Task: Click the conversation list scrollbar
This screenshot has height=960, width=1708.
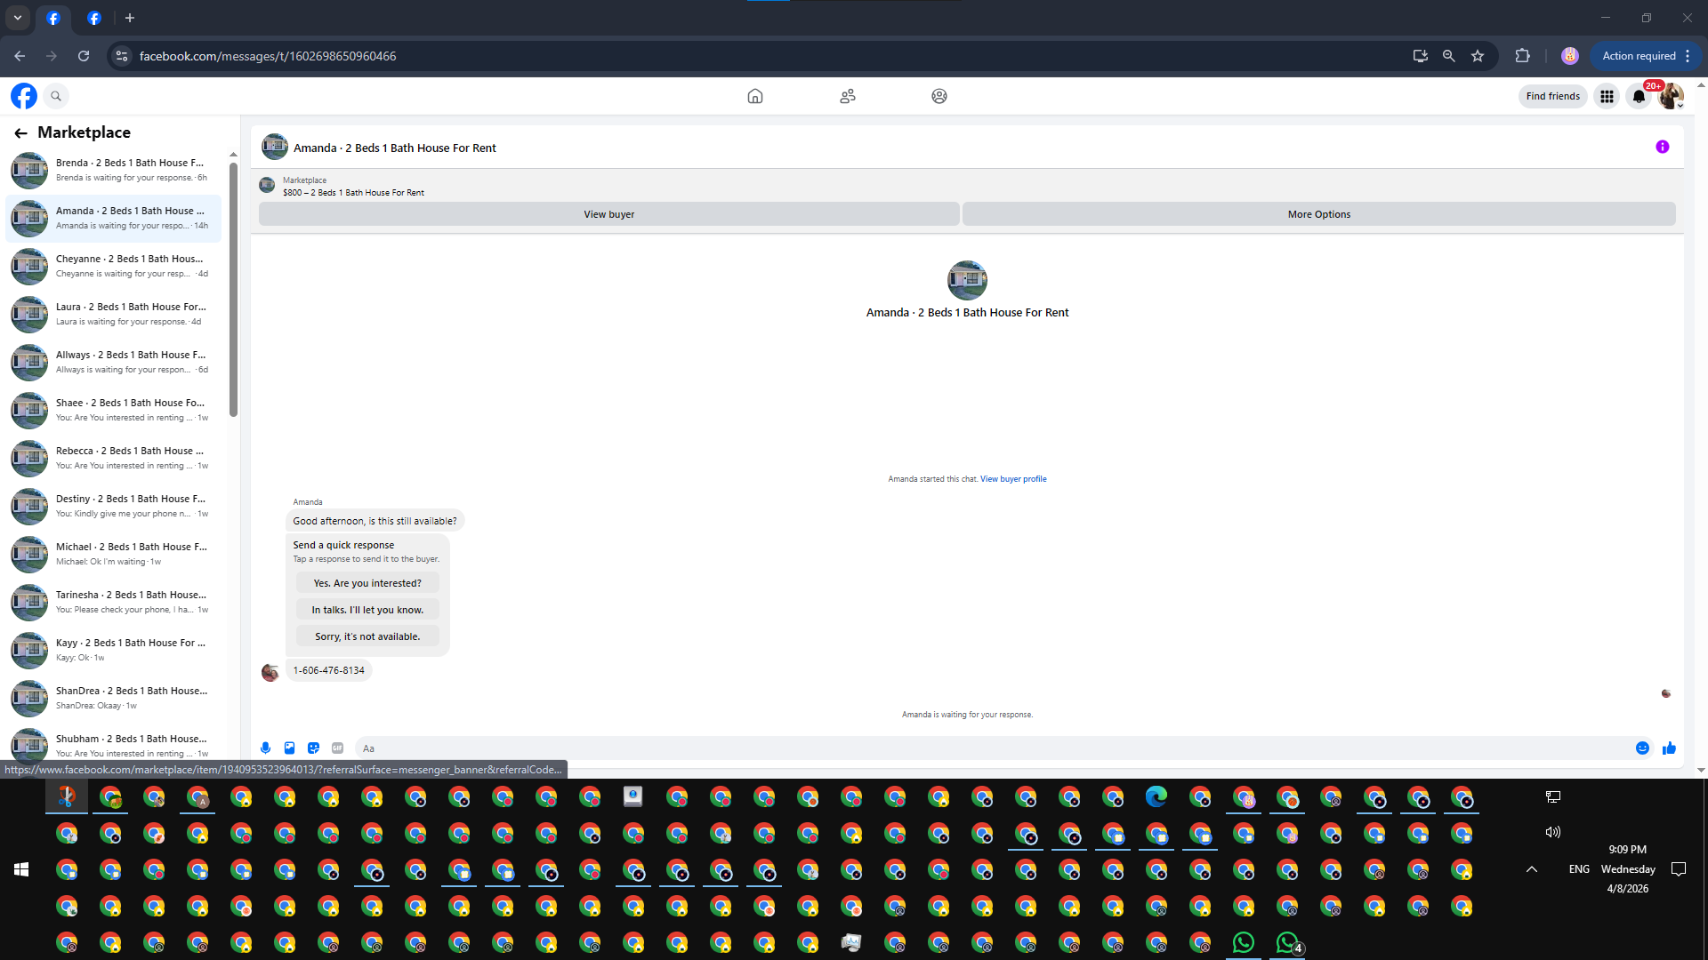Action: 233,284
